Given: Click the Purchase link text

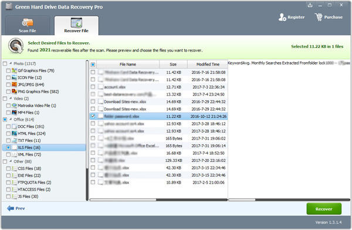Looking at the screenshot, I should coord(333,17).
